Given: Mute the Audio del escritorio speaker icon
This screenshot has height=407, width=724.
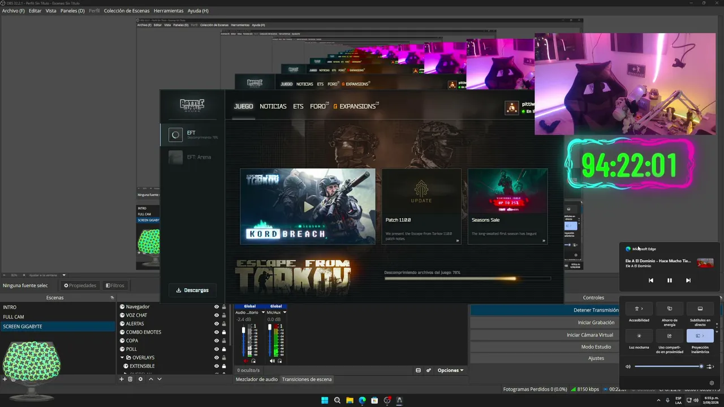Looking at the screenshot, I should point(245,361).
